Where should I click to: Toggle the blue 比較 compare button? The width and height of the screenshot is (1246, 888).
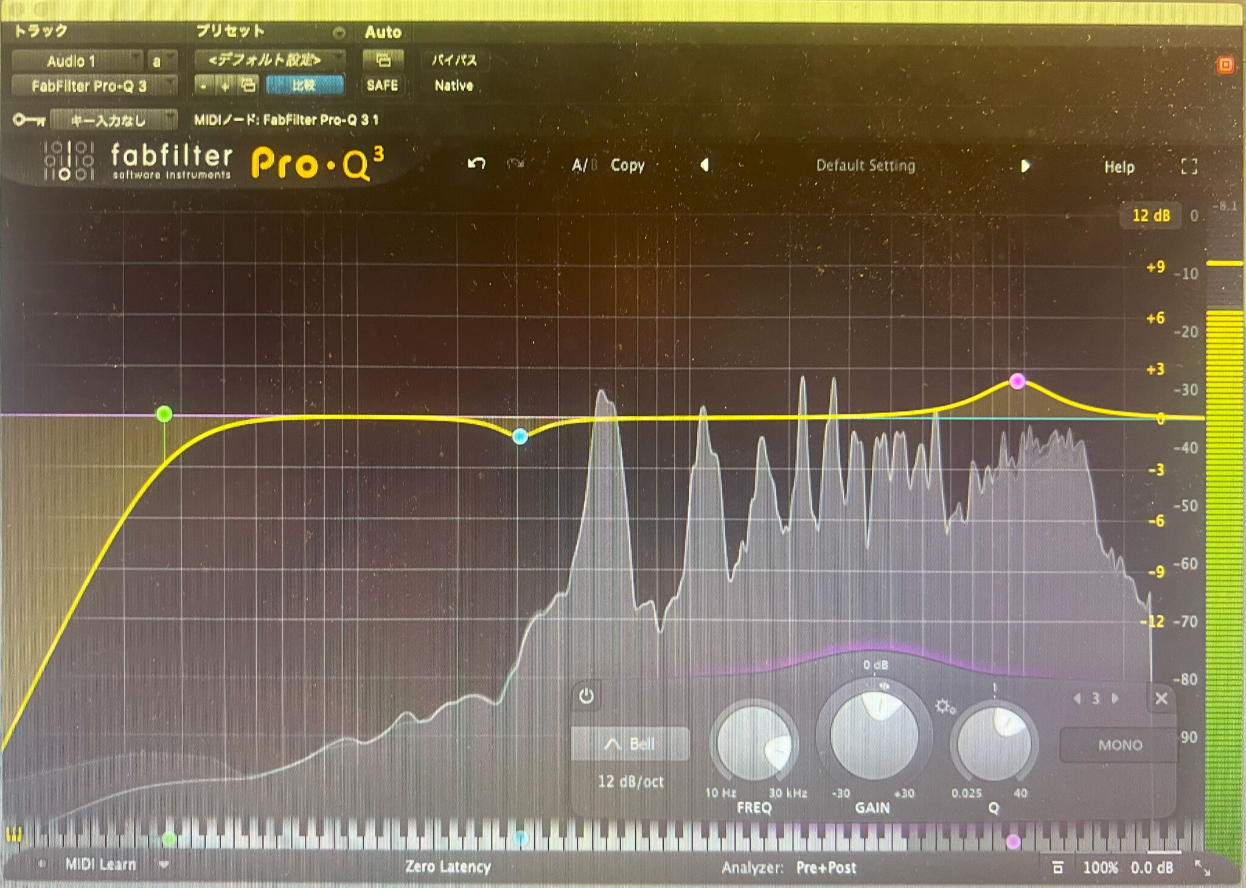(x=305, y=86)
